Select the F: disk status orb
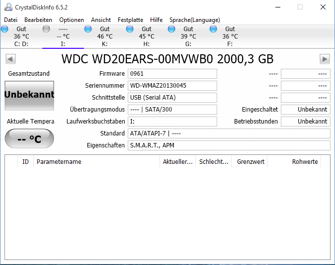 click(x=213, y=29)
